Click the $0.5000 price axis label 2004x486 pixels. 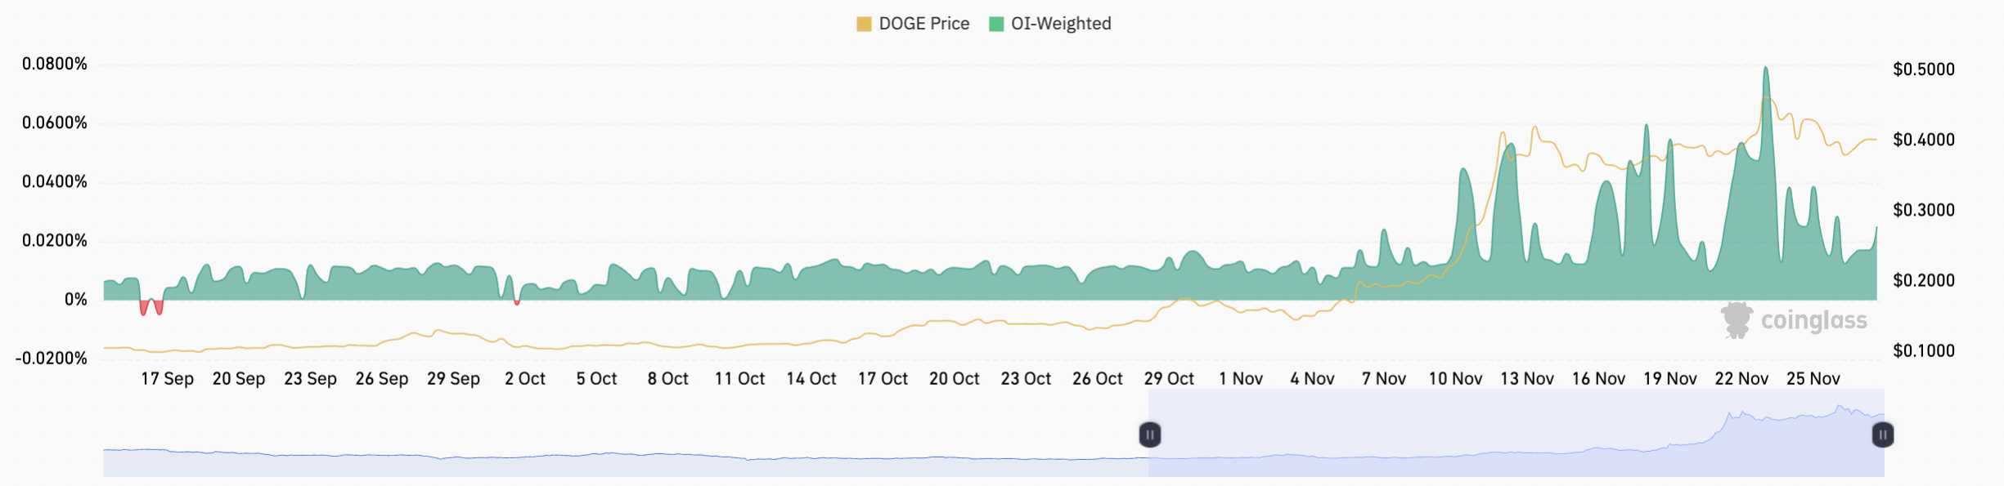tap(1924, 69)
